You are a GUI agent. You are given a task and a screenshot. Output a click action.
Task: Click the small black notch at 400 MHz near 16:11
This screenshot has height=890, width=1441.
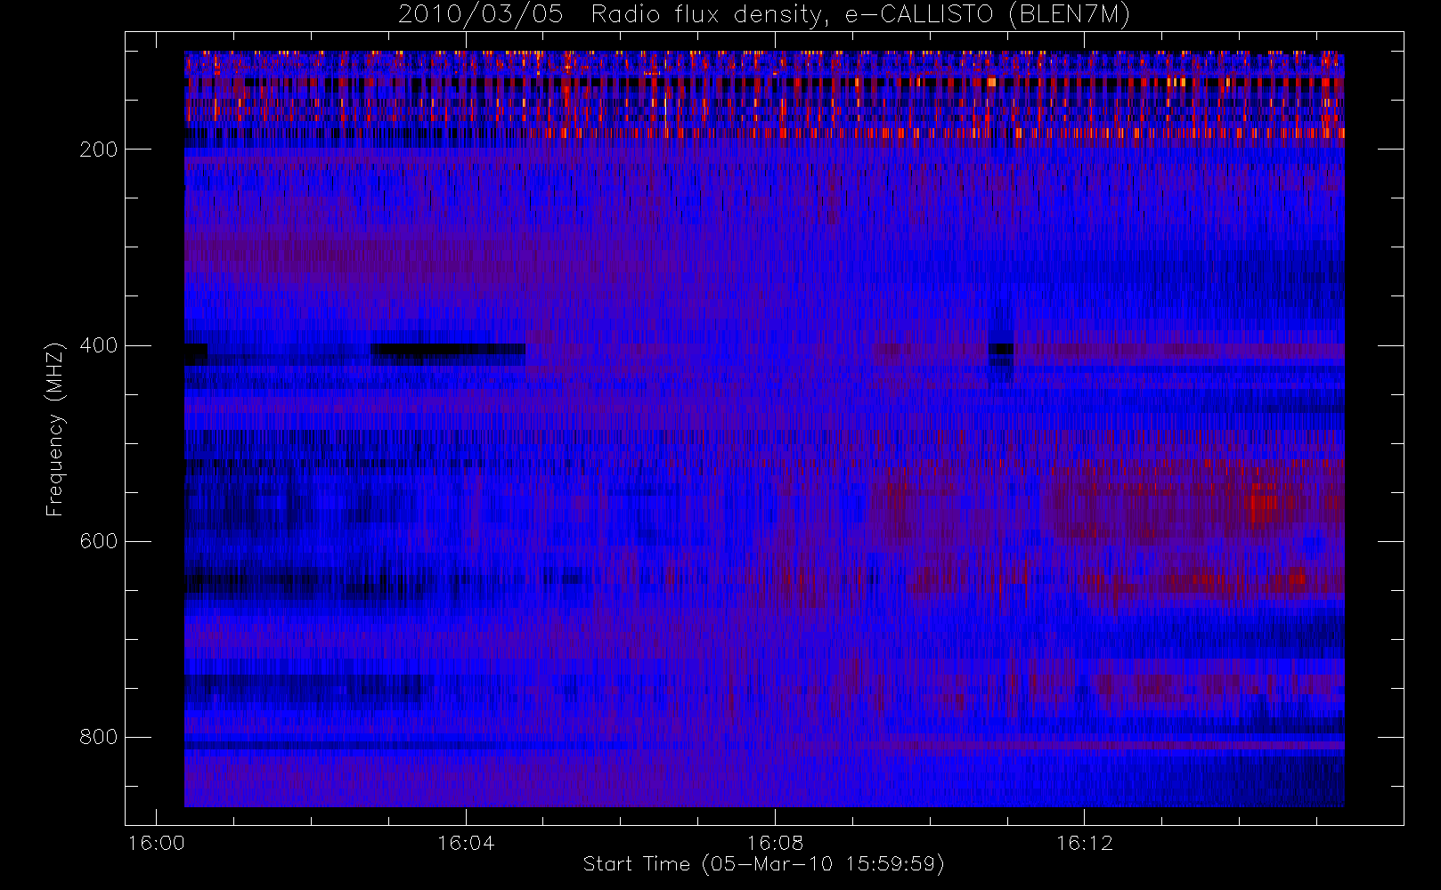click(1001, 349)
